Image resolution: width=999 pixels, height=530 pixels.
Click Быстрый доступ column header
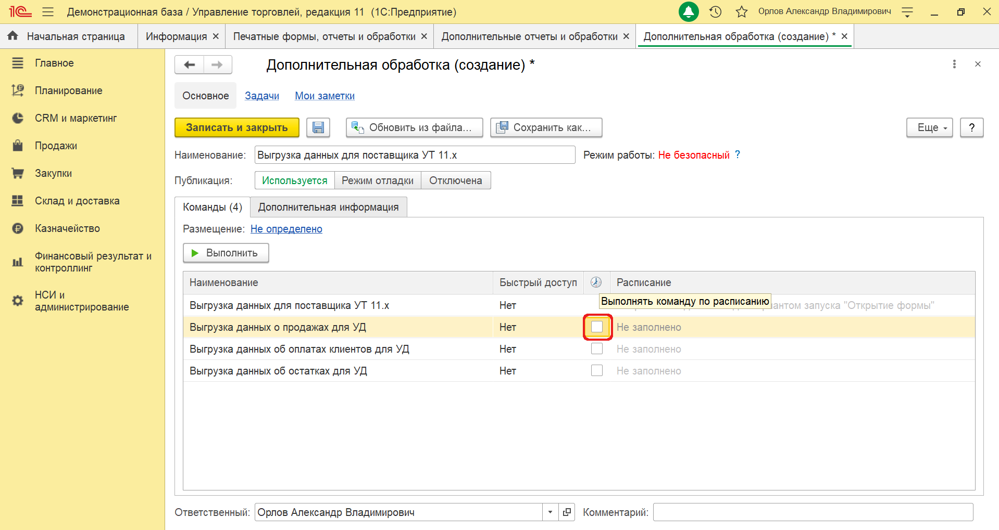pos(538,282)
